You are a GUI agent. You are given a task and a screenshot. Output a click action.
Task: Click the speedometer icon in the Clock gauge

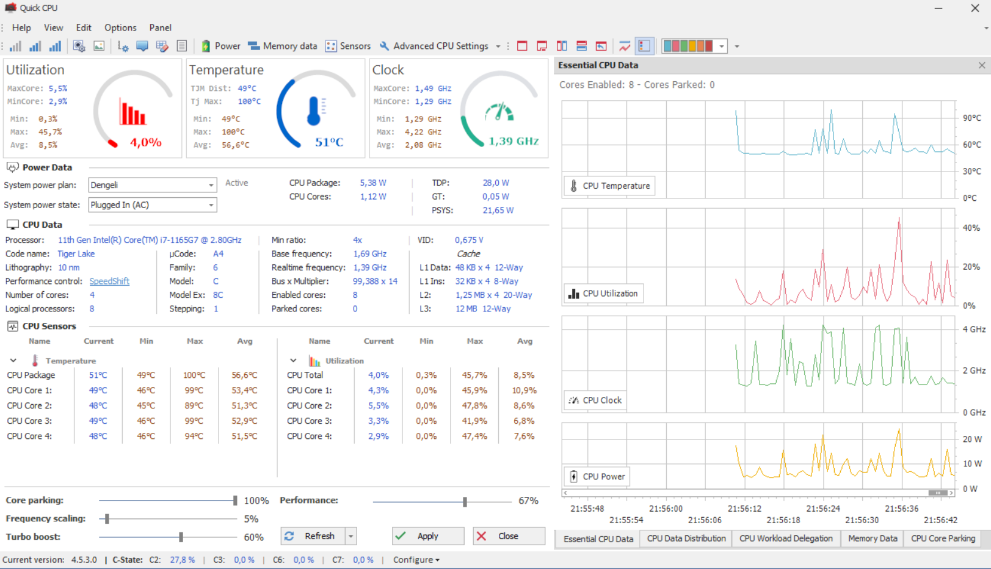499,112
